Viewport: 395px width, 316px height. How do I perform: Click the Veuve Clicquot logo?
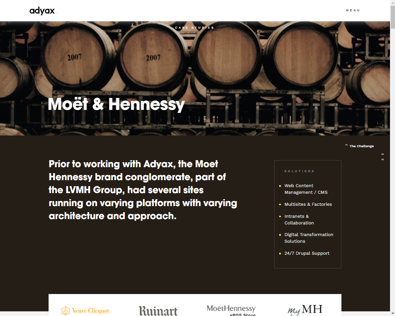85,311
